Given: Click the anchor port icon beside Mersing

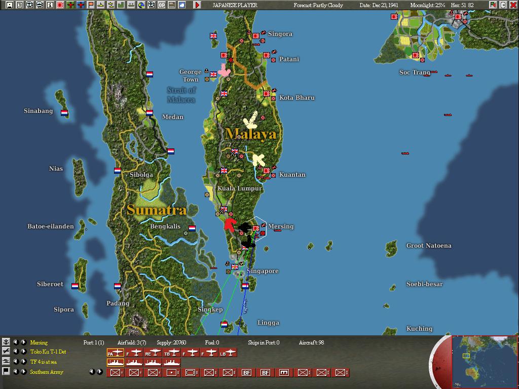Looking at the screenshot, I should click(x=6, y=342).
